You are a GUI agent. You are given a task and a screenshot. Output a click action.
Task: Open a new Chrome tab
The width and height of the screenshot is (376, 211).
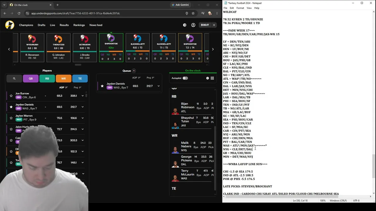tap(57, 5)
